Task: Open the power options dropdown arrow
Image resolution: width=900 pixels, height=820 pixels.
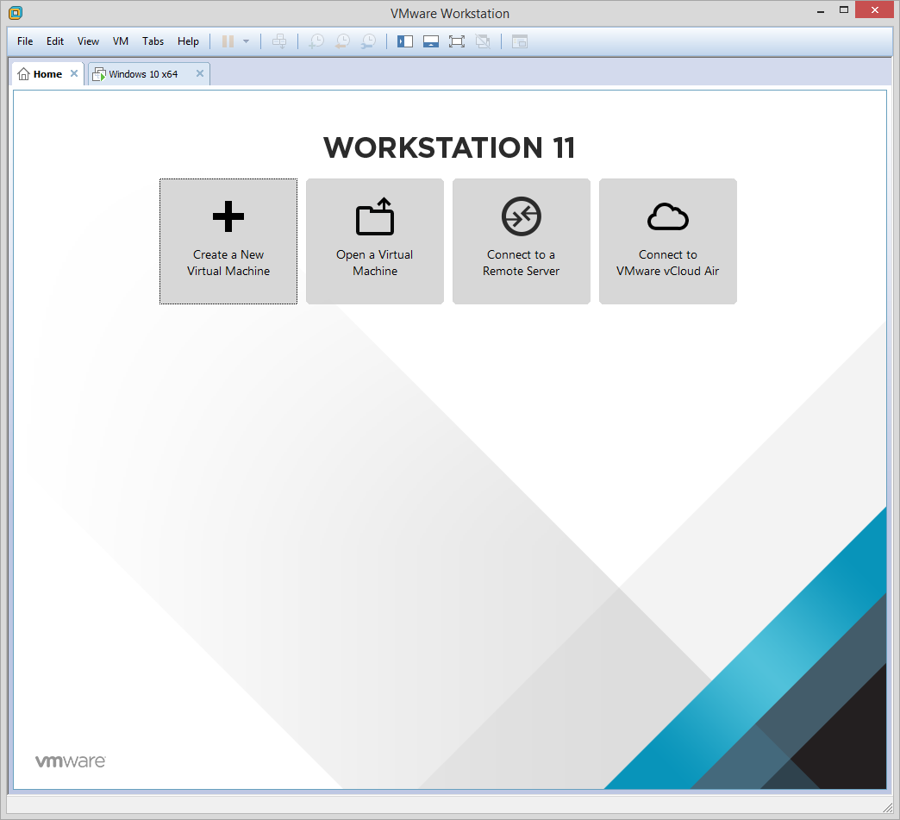Action: coord(247,41)
